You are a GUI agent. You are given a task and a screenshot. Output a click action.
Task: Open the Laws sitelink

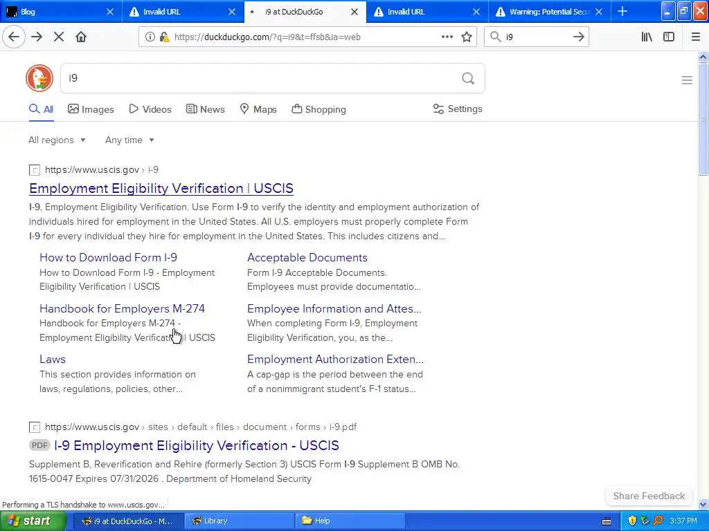pos(53,359)
